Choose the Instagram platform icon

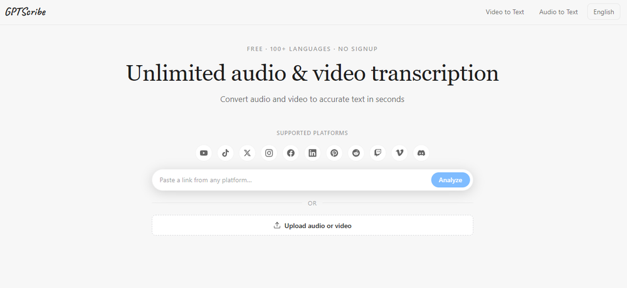click(x=269, y=153)
